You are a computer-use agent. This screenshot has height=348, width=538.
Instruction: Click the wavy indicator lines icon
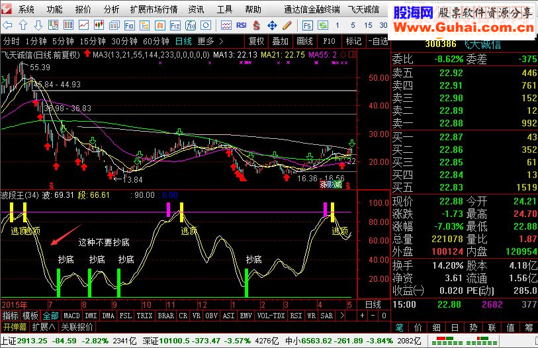tap(226, 25)
